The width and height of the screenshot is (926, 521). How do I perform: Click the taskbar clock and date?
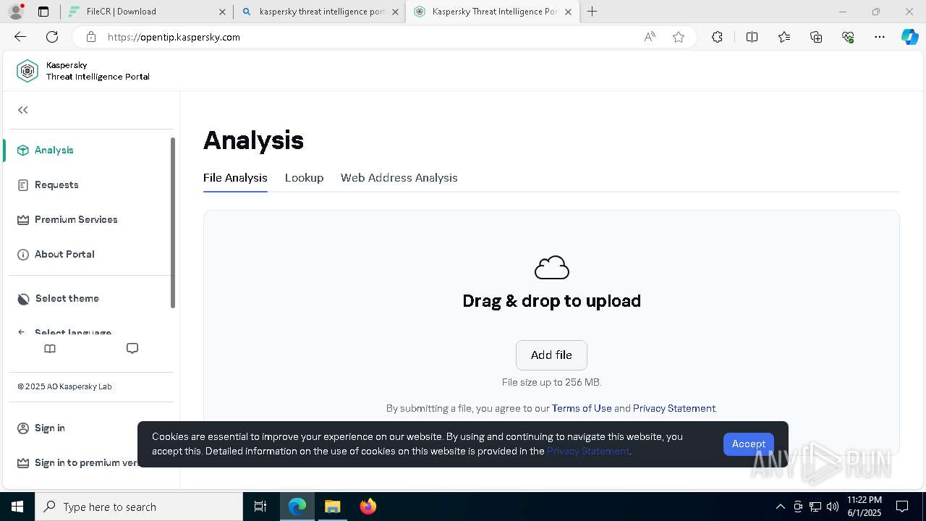point(865,507)
